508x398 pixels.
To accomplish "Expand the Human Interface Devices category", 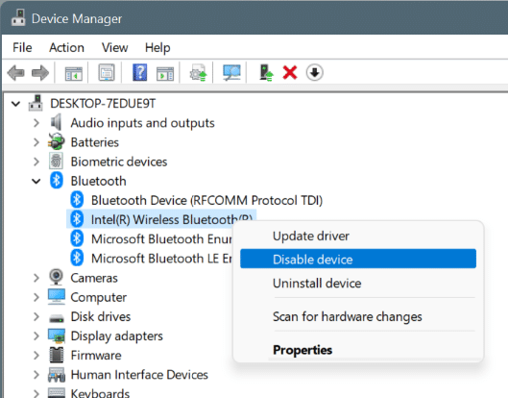I will (x=36, y=375).
